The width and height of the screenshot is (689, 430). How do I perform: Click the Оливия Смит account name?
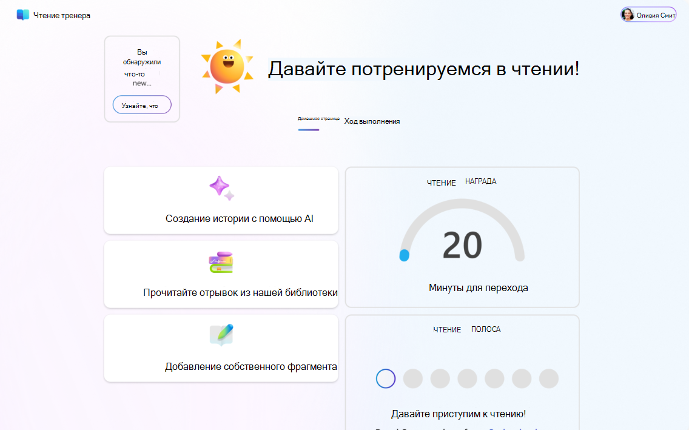coord(656,15)
